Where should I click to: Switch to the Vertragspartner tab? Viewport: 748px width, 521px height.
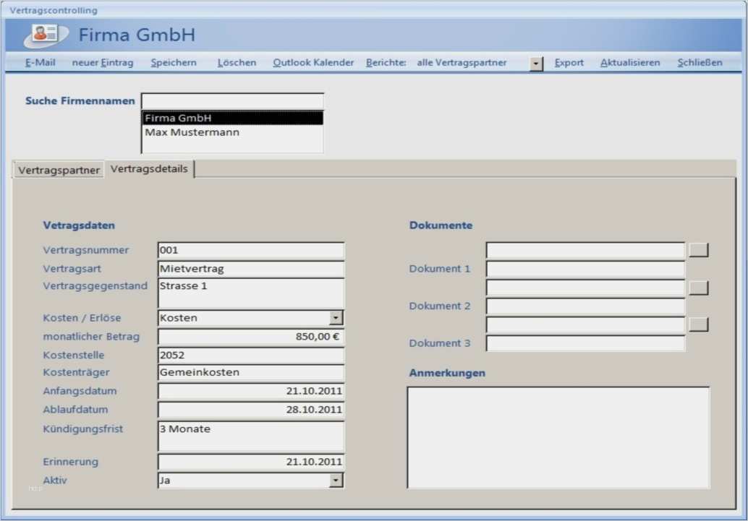tap(59, 171)
